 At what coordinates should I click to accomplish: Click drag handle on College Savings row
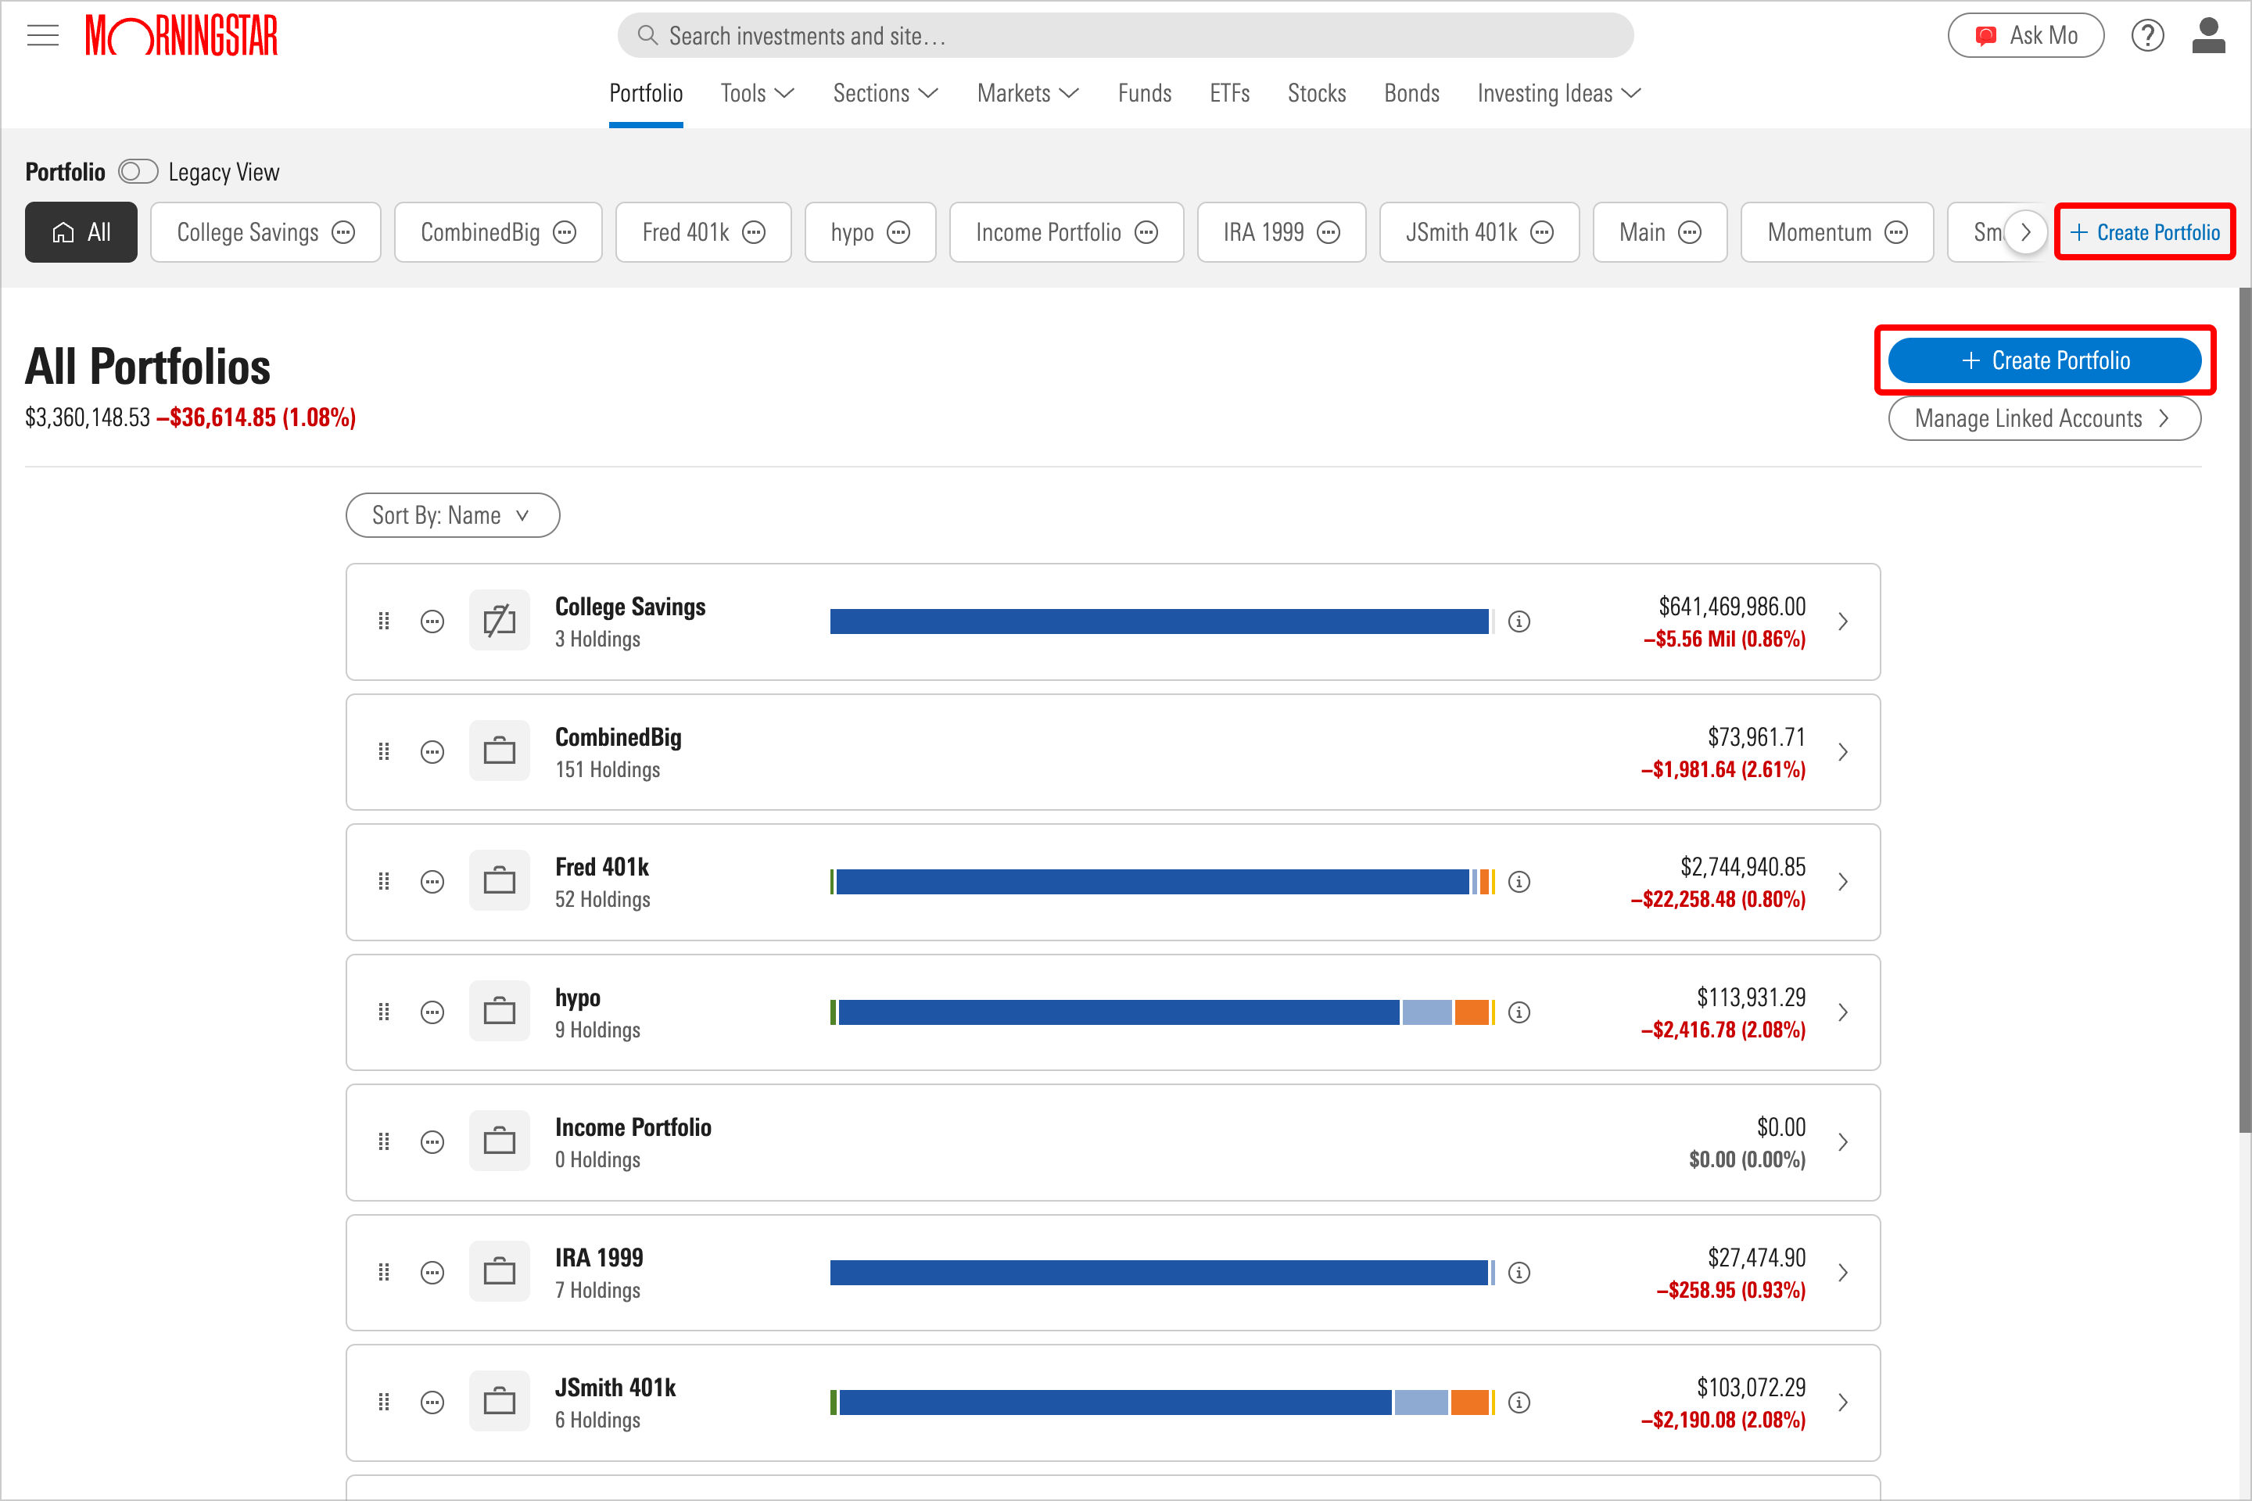coord(384,622)
